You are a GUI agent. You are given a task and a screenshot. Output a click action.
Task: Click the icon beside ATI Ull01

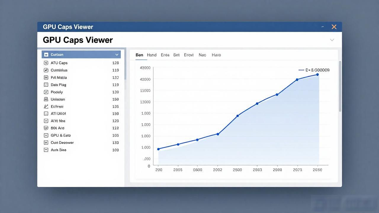coord(46,114)
